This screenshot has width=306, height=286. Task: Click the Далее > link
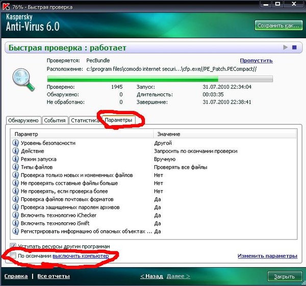coord(178,276)
